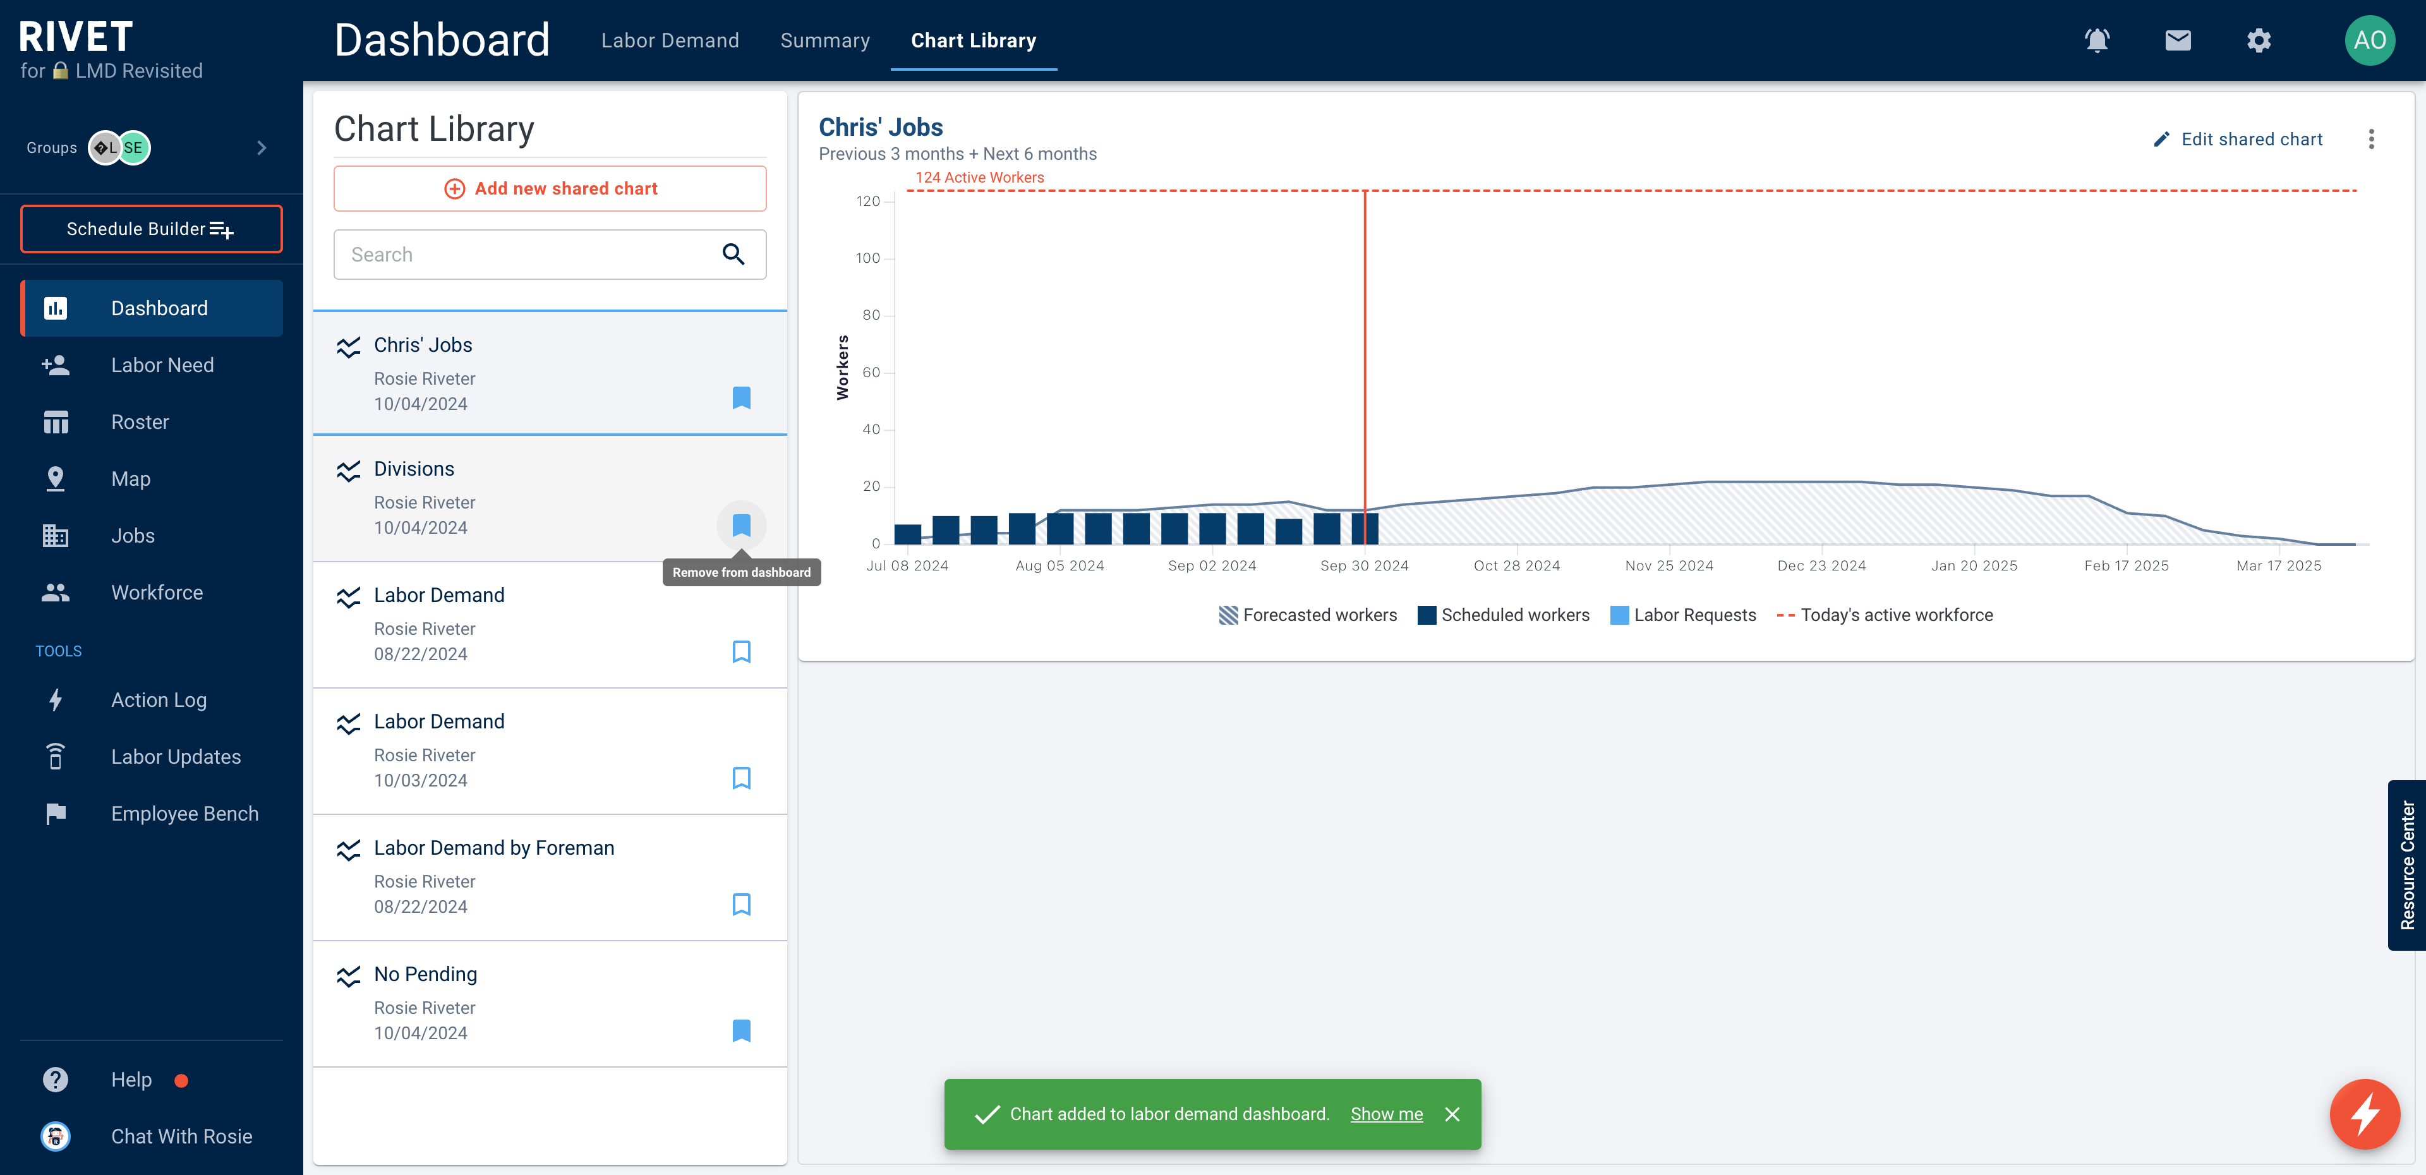Click the Map pin icon
Viewport: 2426px width, 1175px height.
(56, 478)
